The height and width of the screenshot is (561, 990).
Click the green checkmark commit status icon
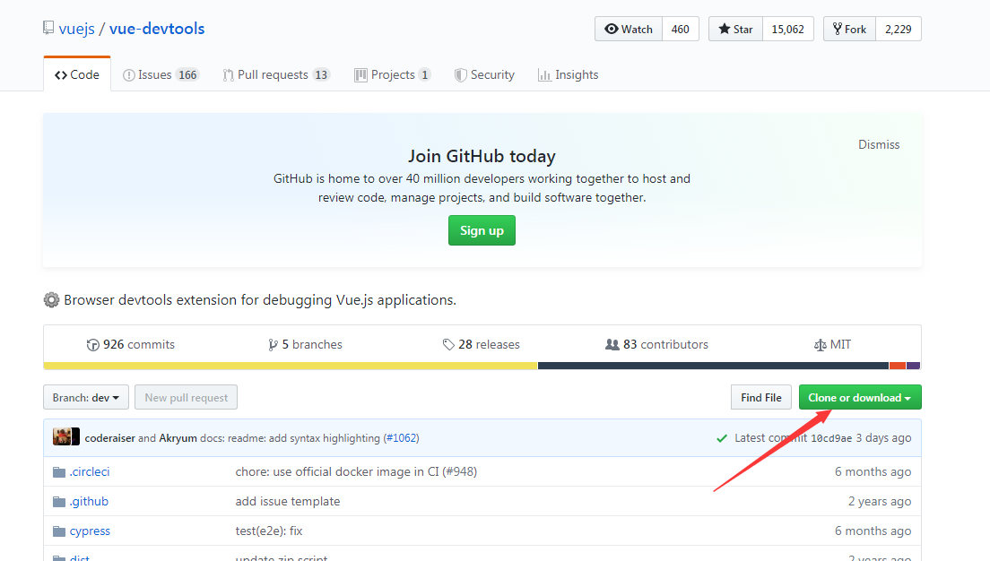[722, 438]
